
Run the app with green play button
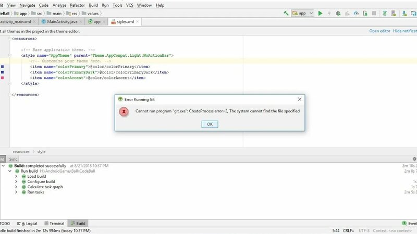pyautogui.click(x=320, y=13)
